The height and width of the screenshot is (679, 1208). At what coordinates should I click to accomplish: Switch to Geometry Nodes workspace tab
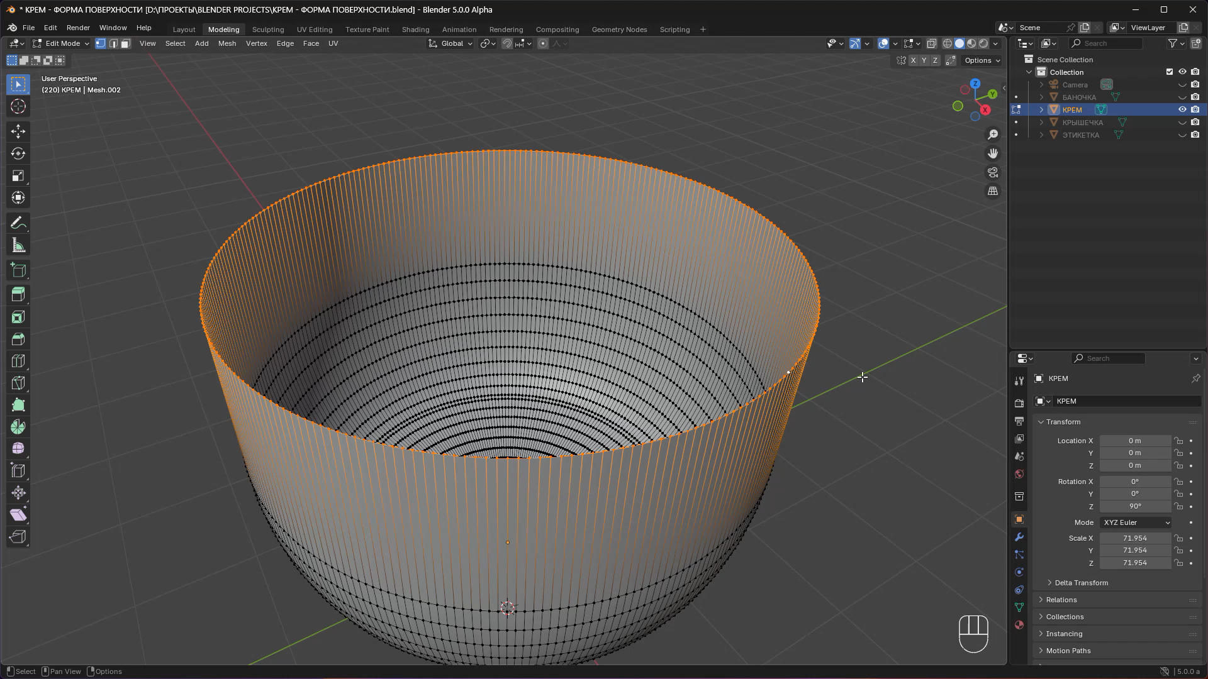[619, 30]
